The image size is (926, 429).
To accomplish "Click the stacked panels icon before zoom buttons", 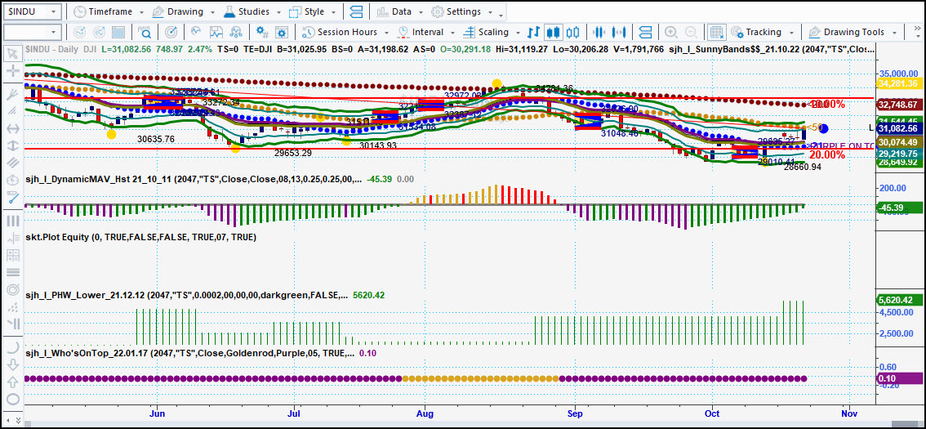I will pos(645,32).
